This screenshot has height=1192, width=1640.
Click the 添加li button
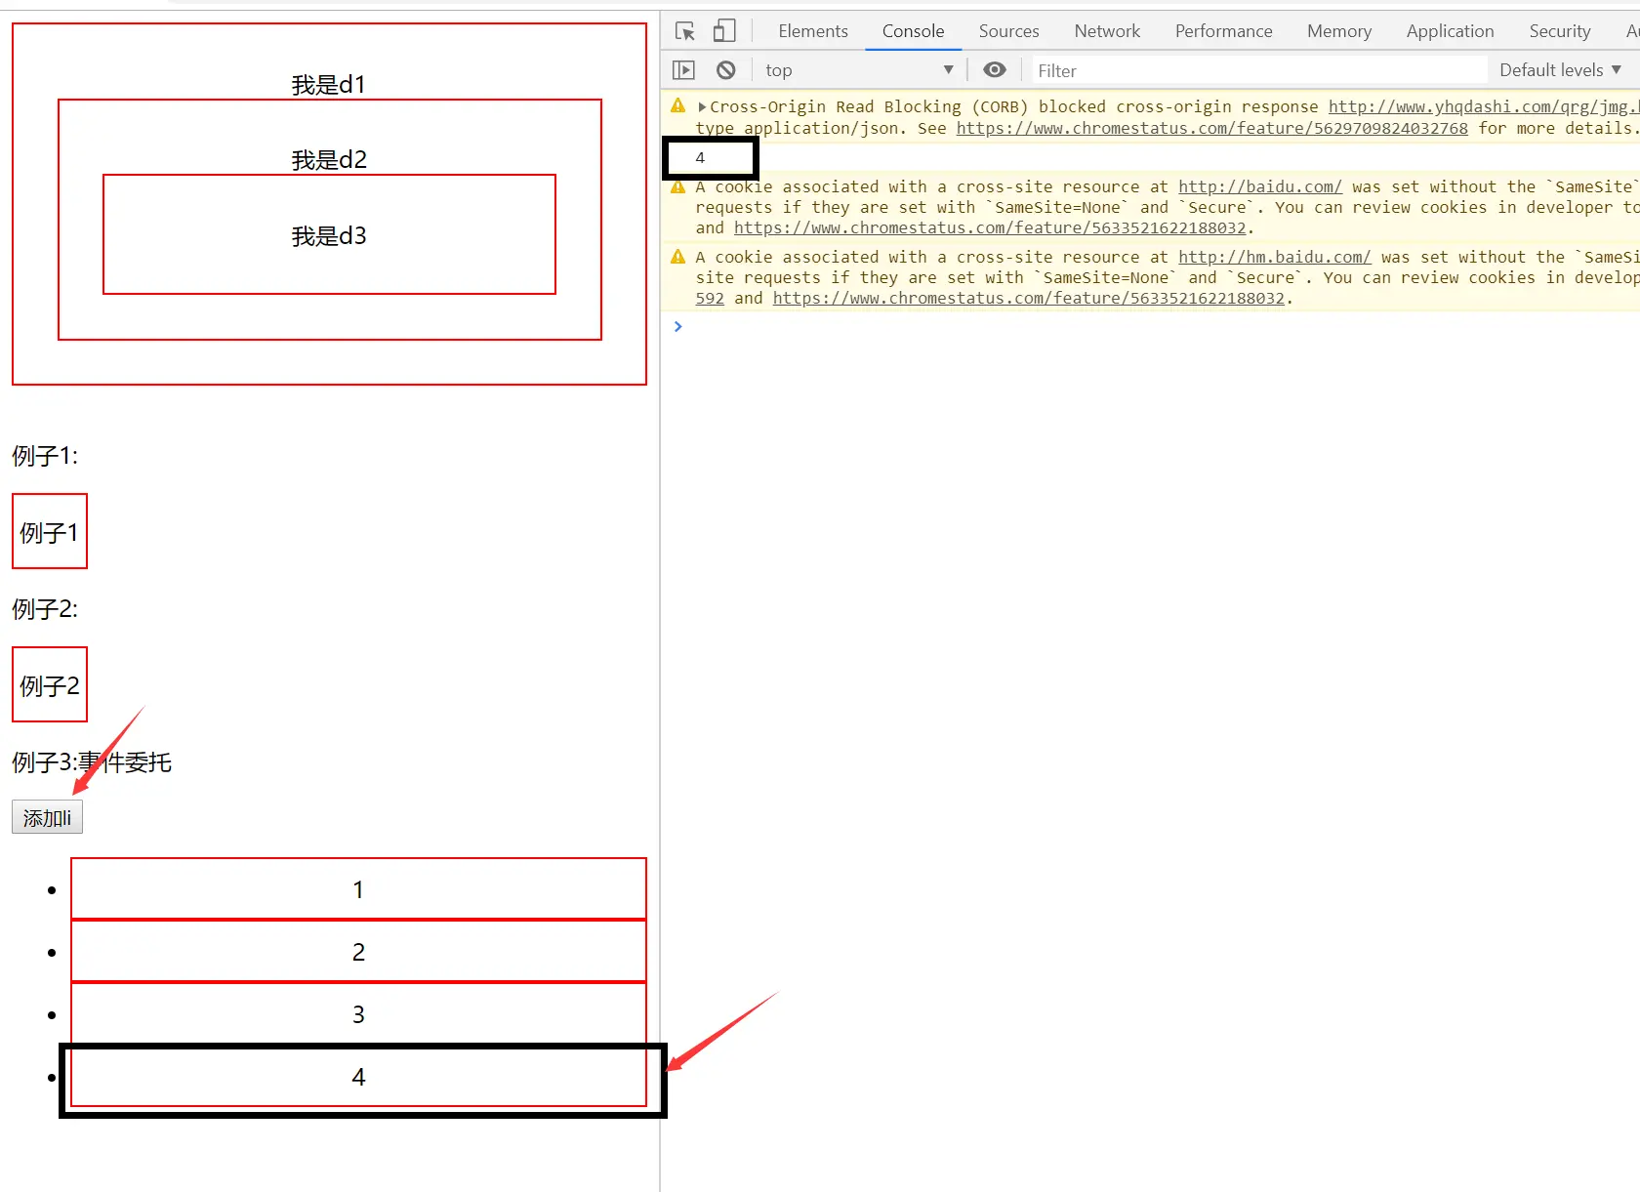click(47, 817)
